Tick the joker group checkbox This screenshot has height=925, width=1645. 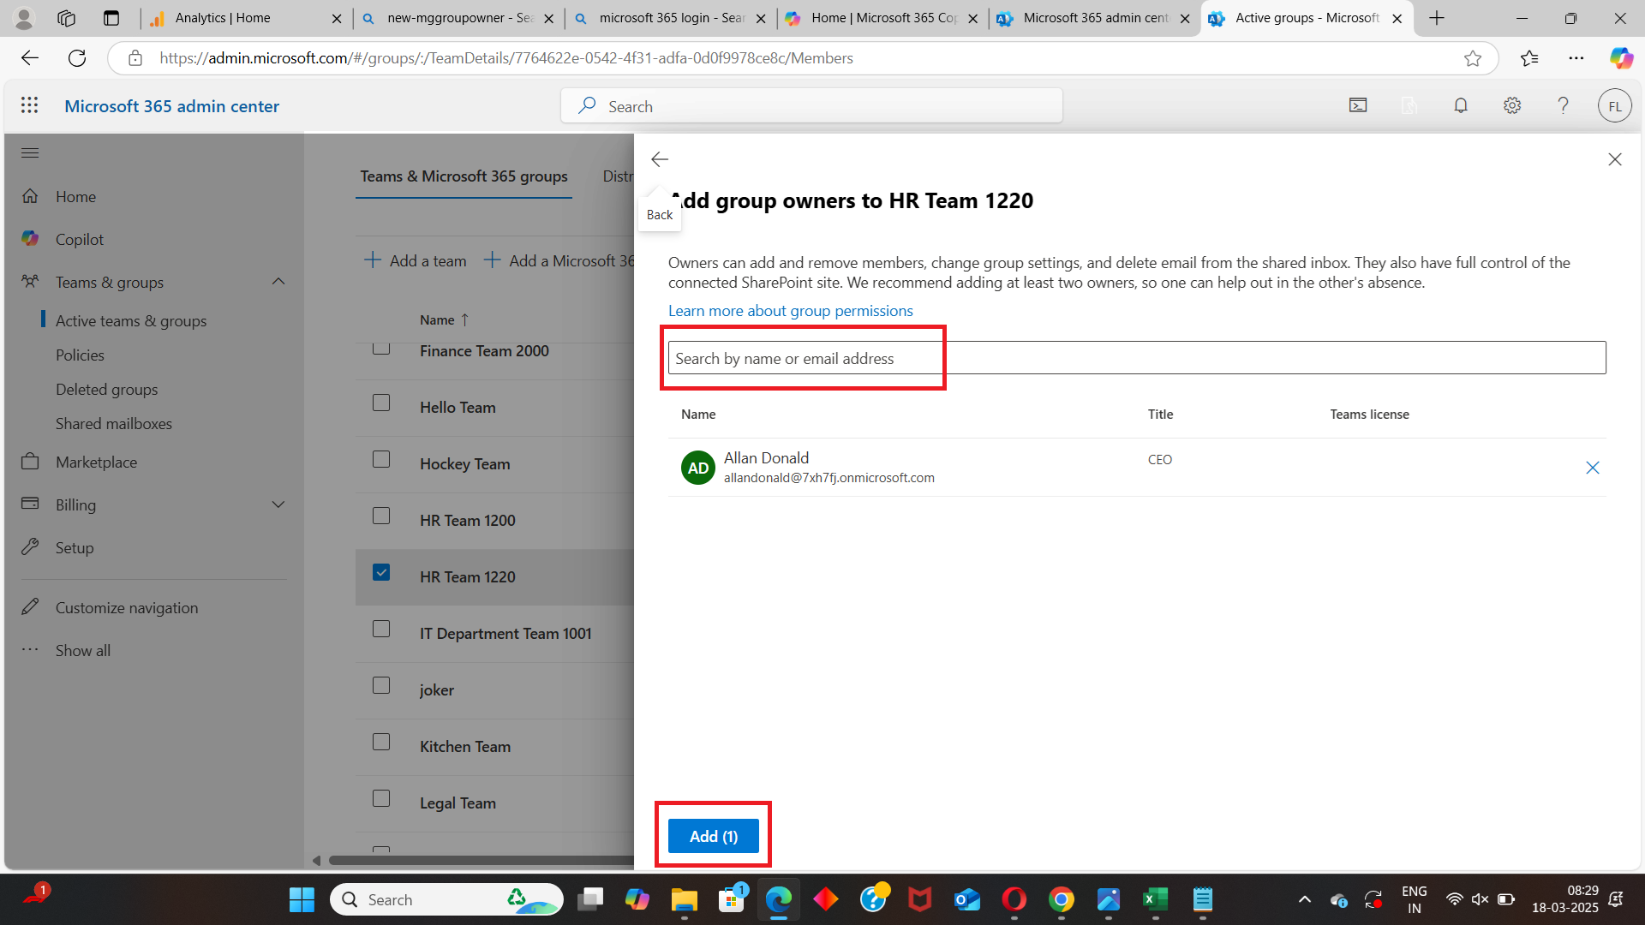[x=381, y=685]
